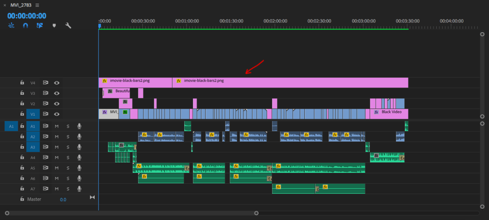Toggle eye visibility for track V2
Image resolution: width=489 pixels, height=220 pixels.
click(57, 104)
